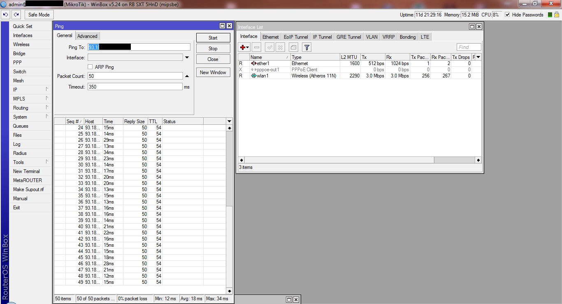Click the redo arrow icon in toolbar
The height and width of the screenshot is (304, 562).
point(16,14)
